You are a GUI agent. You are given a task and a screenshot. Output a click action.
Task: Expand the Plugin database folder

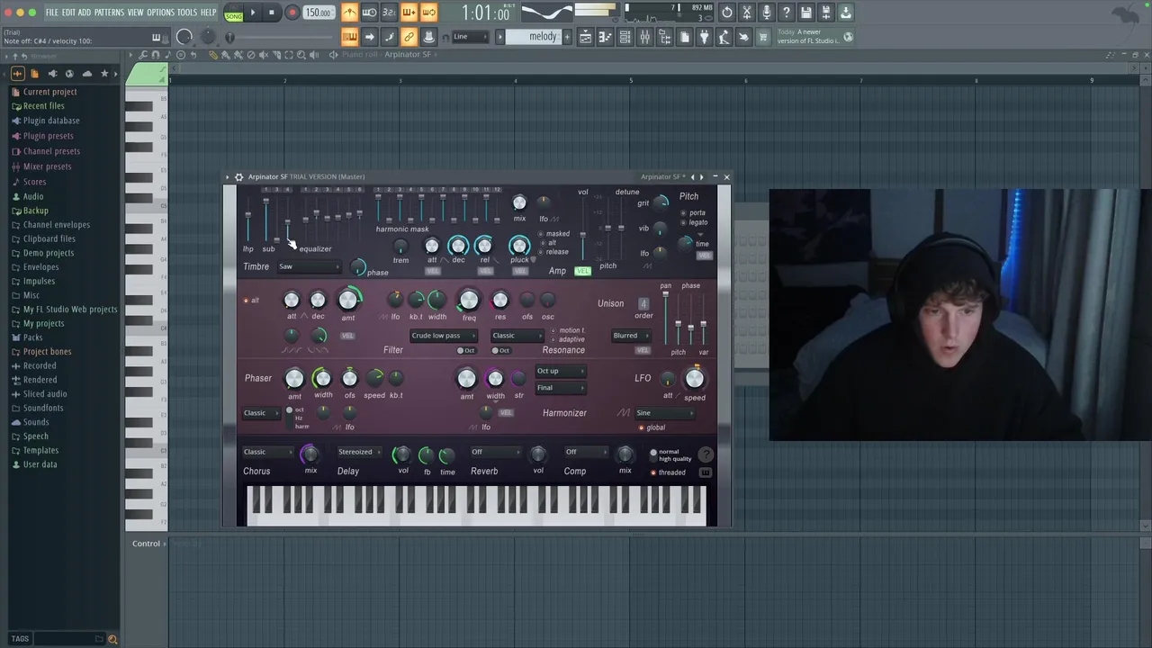coord(51,121)
